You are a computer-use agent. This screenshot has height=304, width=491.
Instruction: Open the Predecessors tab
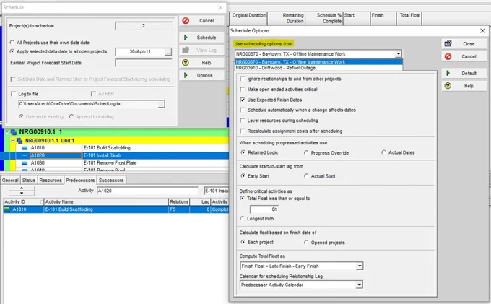[x=80, y=181]
